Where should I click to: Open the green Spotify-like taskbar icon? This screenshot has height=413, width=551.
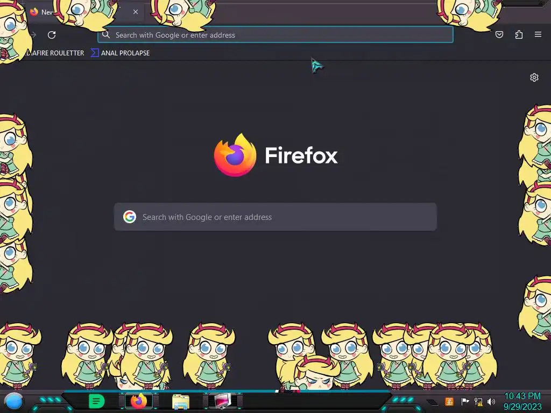96,401
